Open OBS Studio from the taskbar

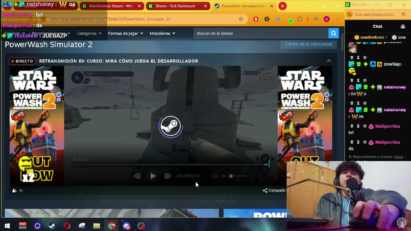141,226
